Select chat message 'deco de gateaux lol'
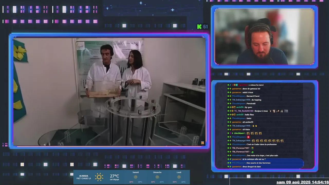 pos(251,89)
